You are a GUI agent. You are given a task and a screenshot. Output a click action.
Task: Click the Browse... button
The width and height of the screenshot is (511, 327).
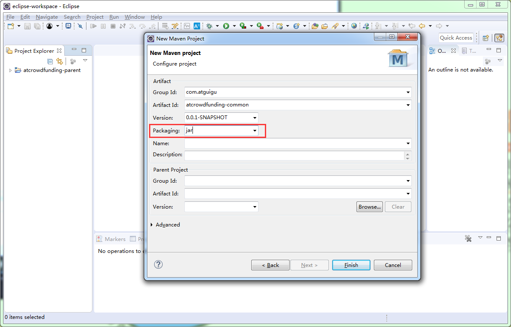pos(370,207)
